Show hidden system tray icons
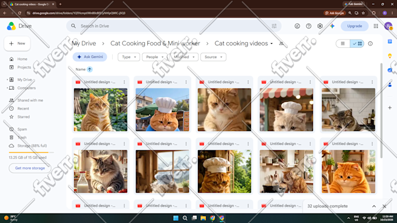The height and width of the screenshot is (223, 397). pyautogui.click(x=349, y=218)
